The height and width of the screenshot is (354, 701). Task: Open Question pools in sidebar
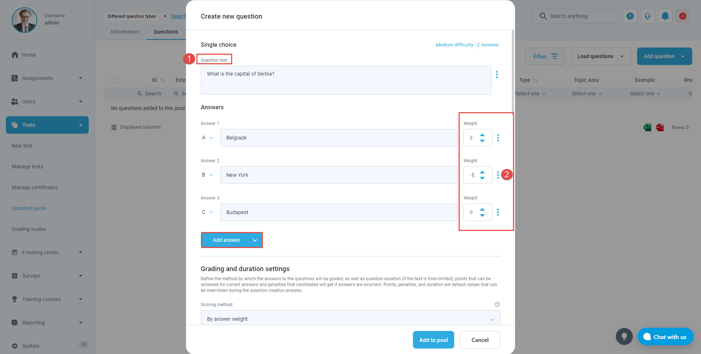click(x=29, y=208)
